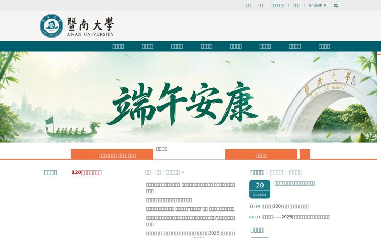Open the first link in the top utility bar

coord(248,6)
